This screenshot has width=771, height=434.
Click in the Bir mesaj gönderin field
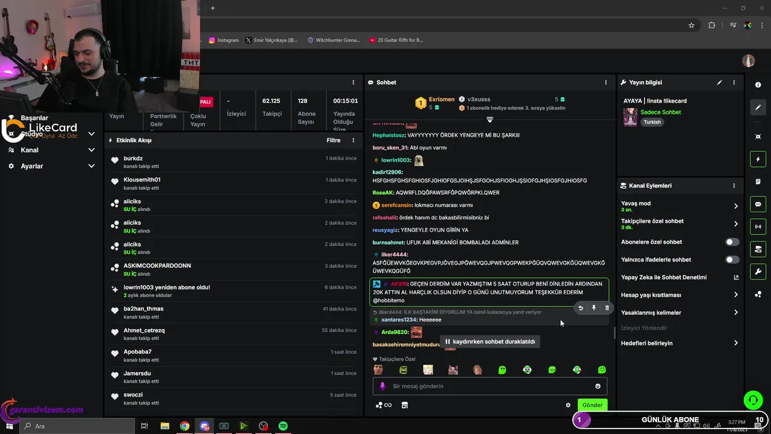point(490,386)
